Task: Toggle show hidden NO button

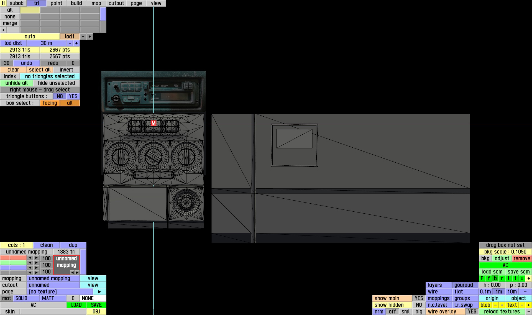Action: point(419,305)
